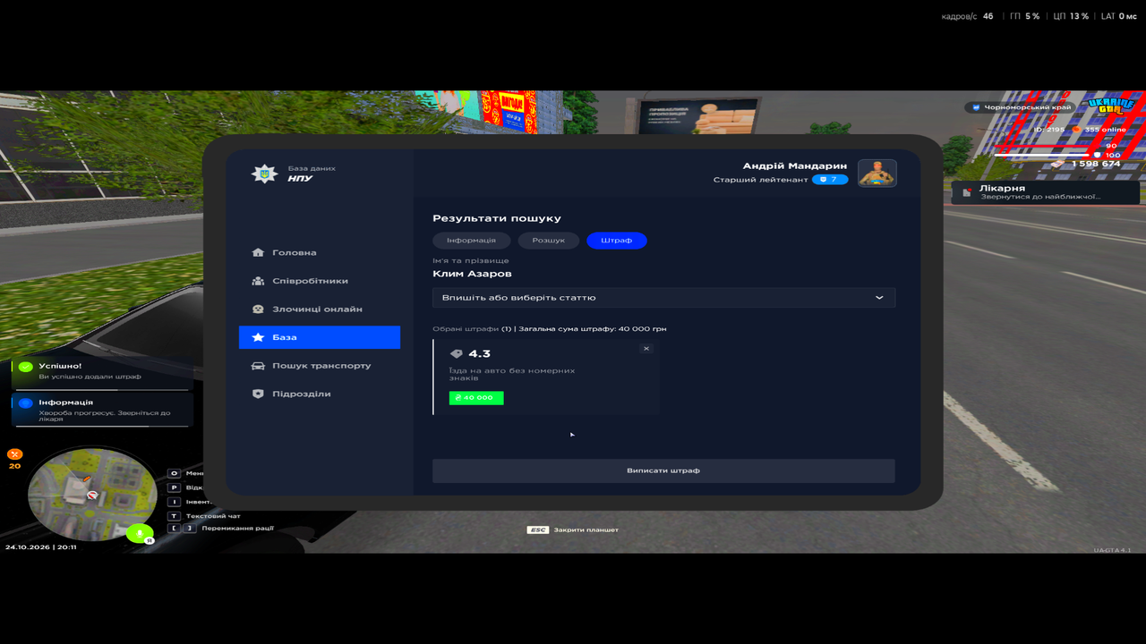Click the people icon beside Співробітники
Viewport: 1146px width, 644px height.
tap(258, 281)
